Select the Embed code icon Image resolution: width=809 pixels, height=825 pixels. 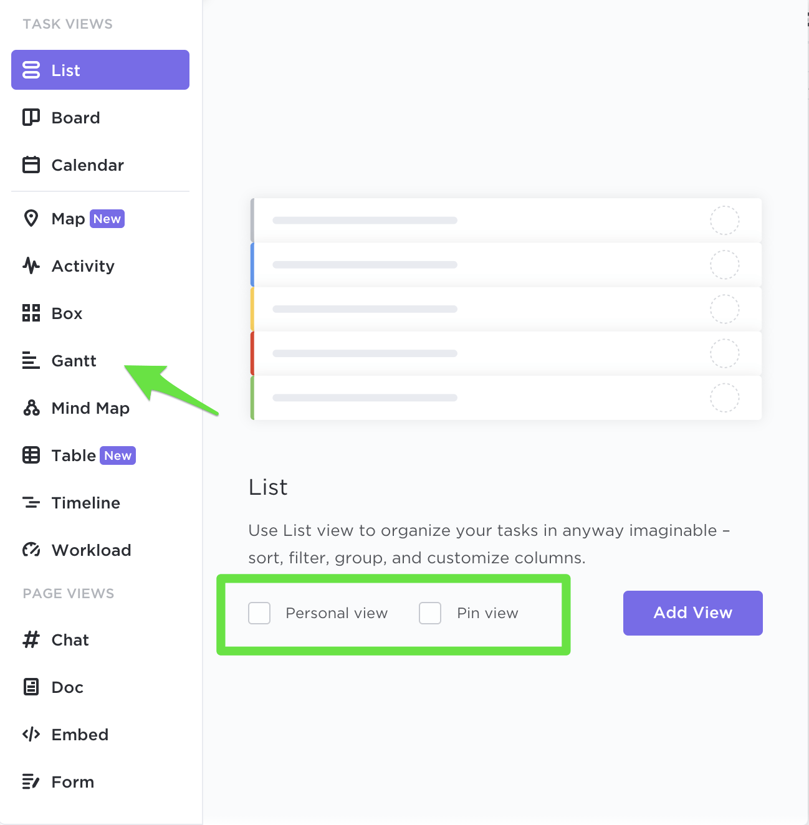tap(31, 735)
